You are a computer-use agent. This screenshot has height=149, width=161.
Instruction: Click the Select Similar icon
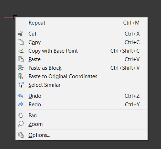click(x=21, y=85)
